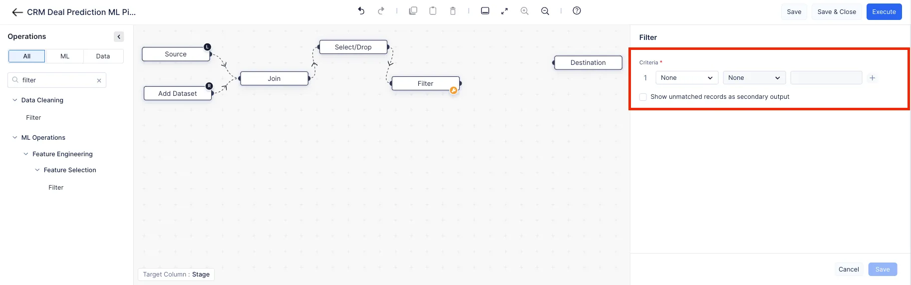Toggle the bottom panel layout icon

pos(485,11)
